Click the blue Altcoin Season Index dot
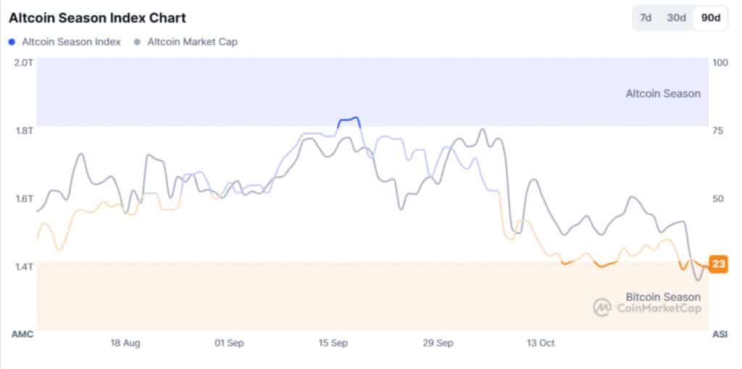Screen dimensions: 742x369 (12, 41)
